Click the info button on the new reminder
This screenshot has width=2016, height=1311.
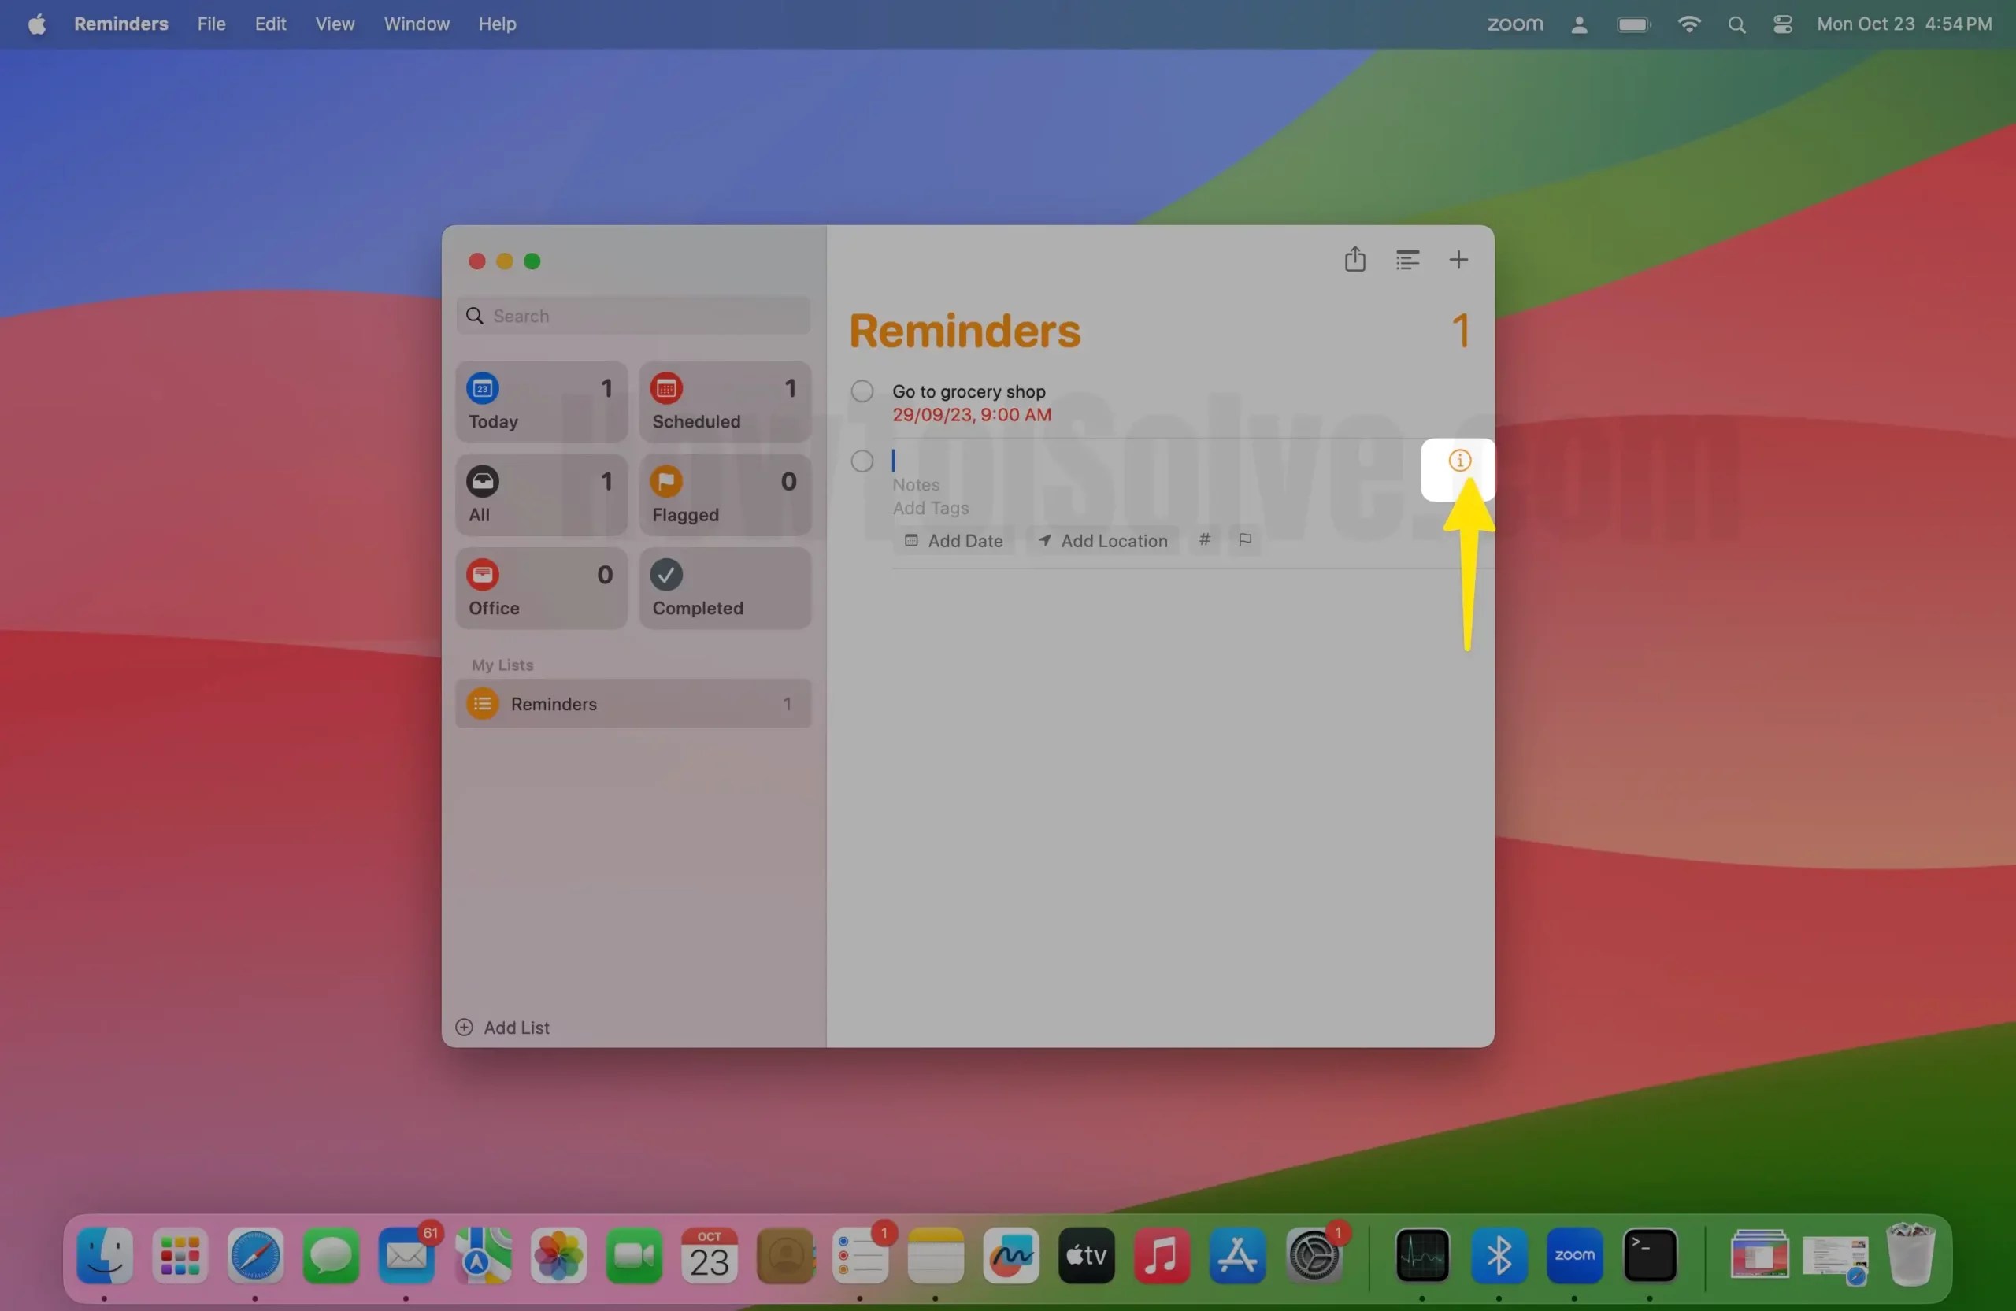(x=1458, y=460)
